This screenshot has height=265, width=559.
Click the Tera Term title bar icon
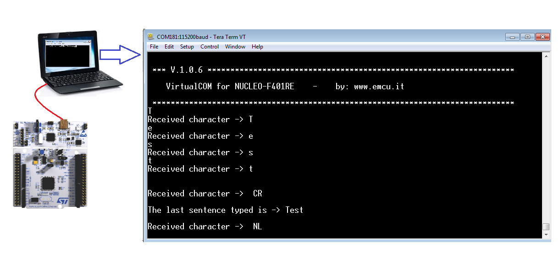(151, 37)
